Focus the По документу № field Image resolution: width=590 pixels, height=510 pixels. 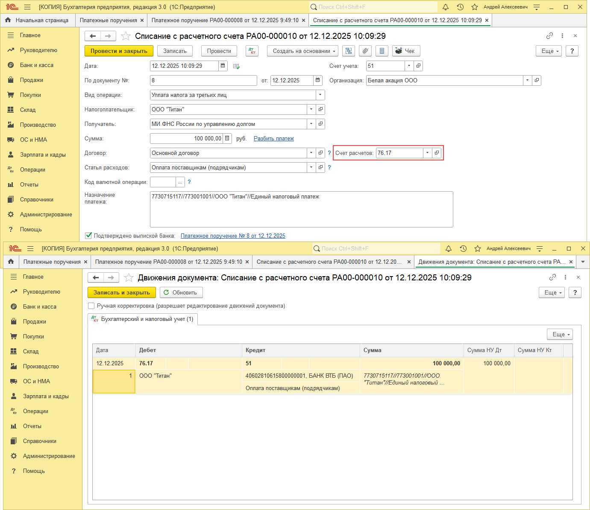[x=204, y=80]
